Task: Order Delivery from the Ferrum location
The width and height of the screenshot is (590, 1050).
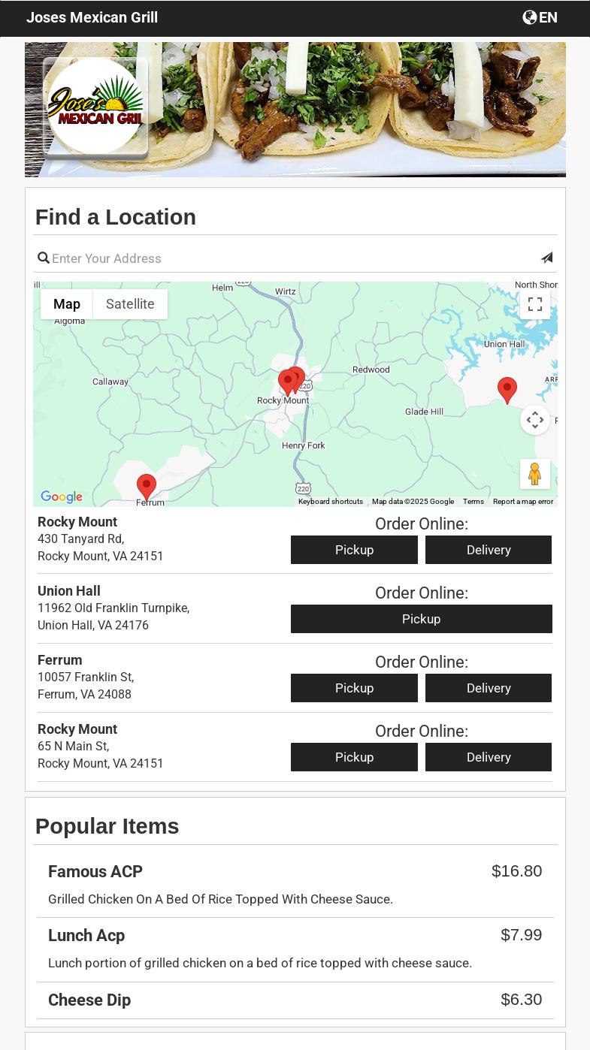Action: [489, 688]
